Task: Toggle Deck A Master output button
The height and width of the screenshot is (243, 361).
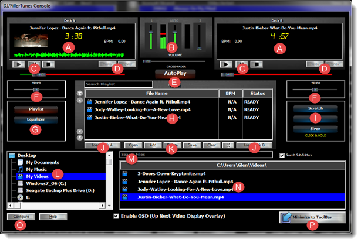Action: [x=107, y=64]
